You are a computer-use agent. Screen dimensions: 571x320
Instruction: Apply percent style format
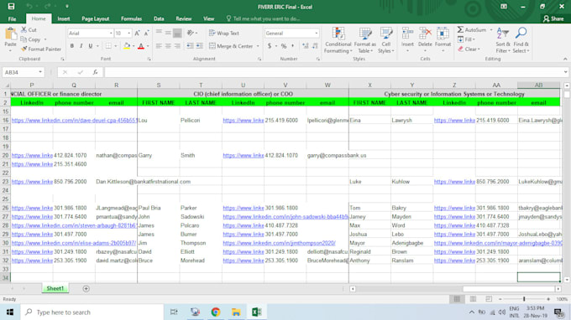284,46
